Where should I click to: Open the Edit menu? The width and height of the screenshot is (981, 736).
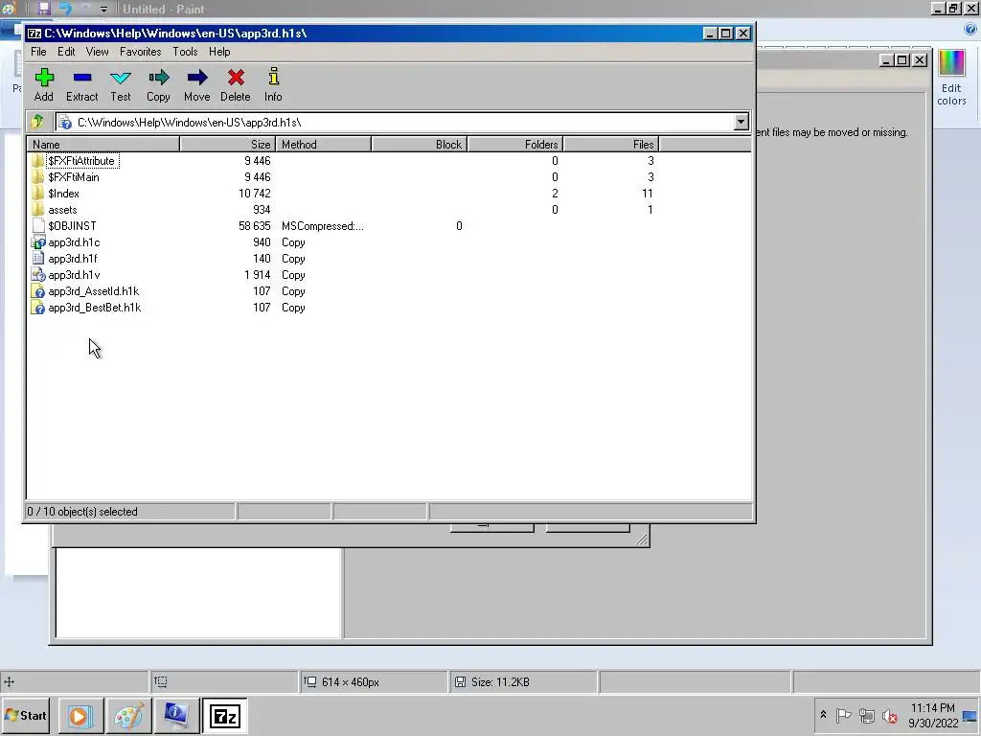click(x=66, y=52)
